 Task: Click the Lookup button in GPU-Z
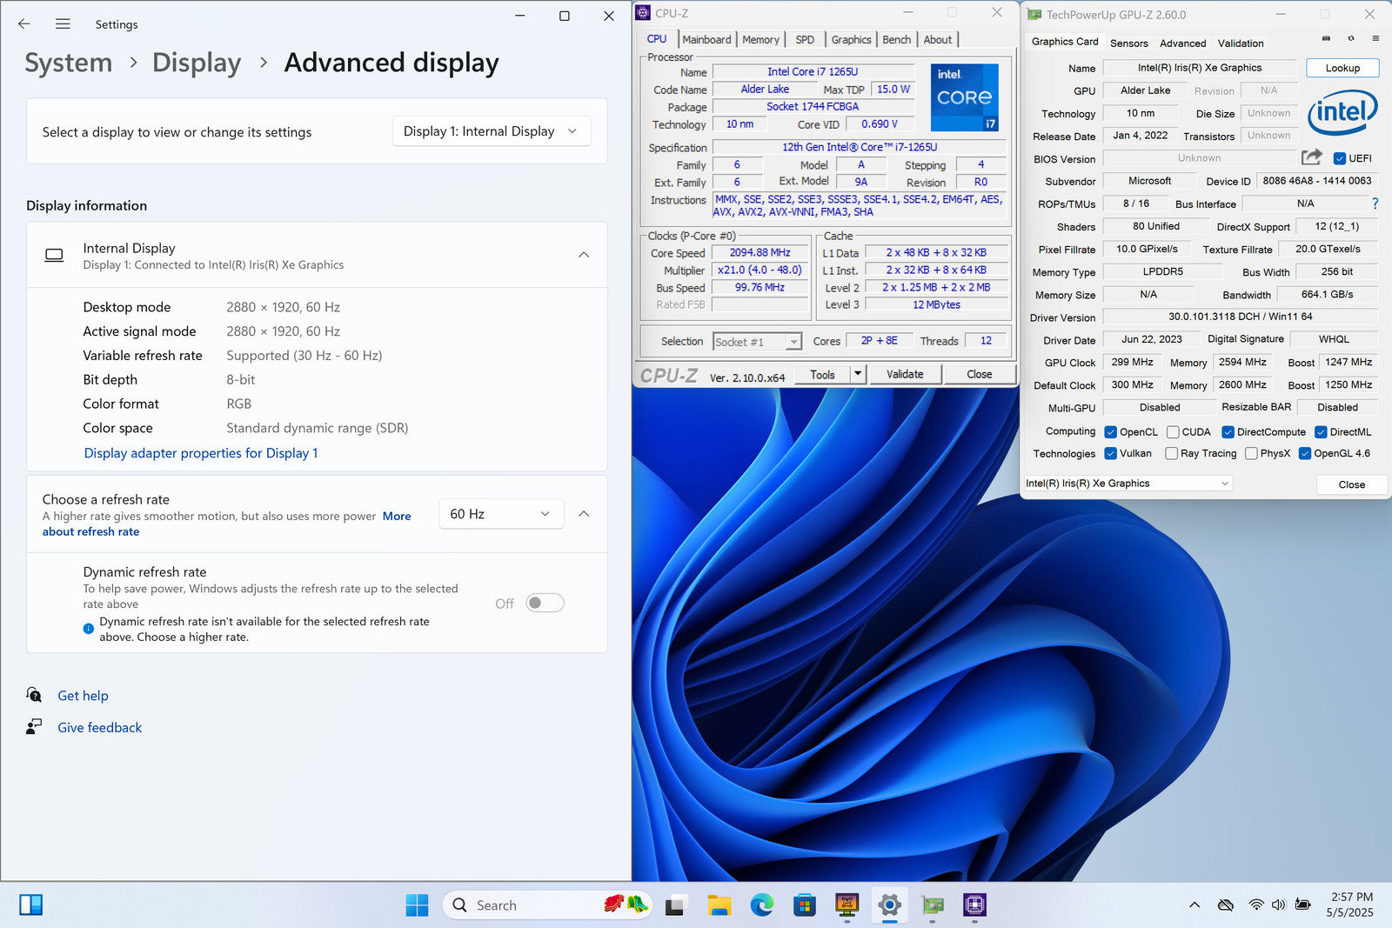click(x=1342, y=68)
